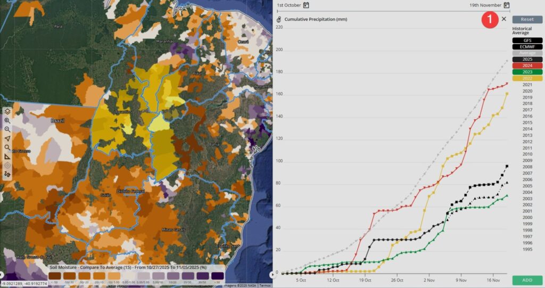The height and width of the screenshot is (288, 545).
Task: Open the end date calendar picker
Action: [507, 5]
